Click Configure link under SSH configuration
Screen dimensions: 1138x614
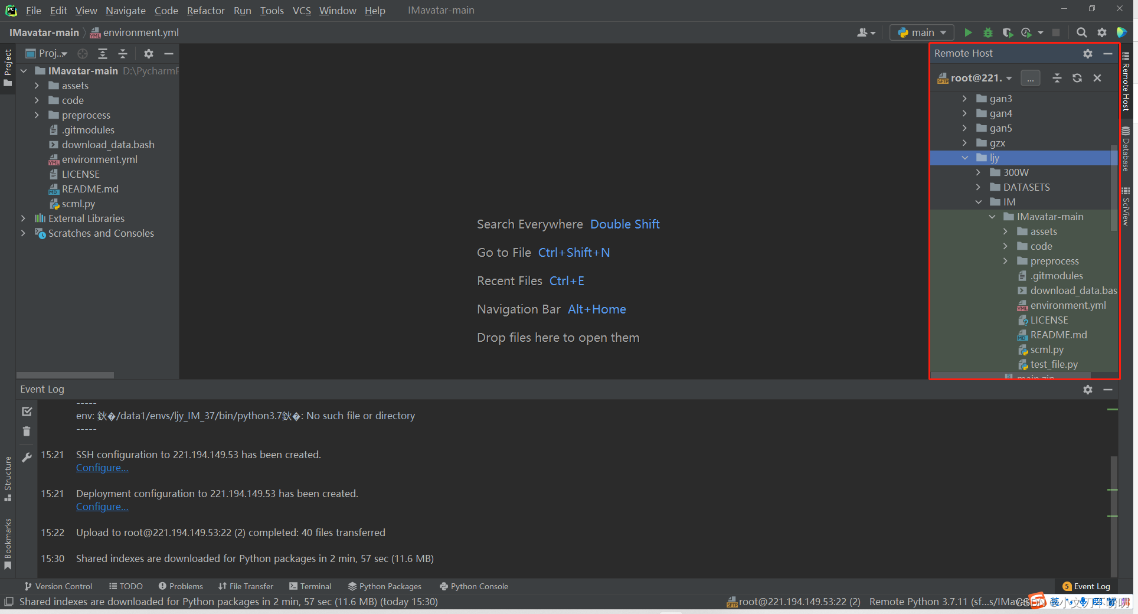tap(102, 468)
